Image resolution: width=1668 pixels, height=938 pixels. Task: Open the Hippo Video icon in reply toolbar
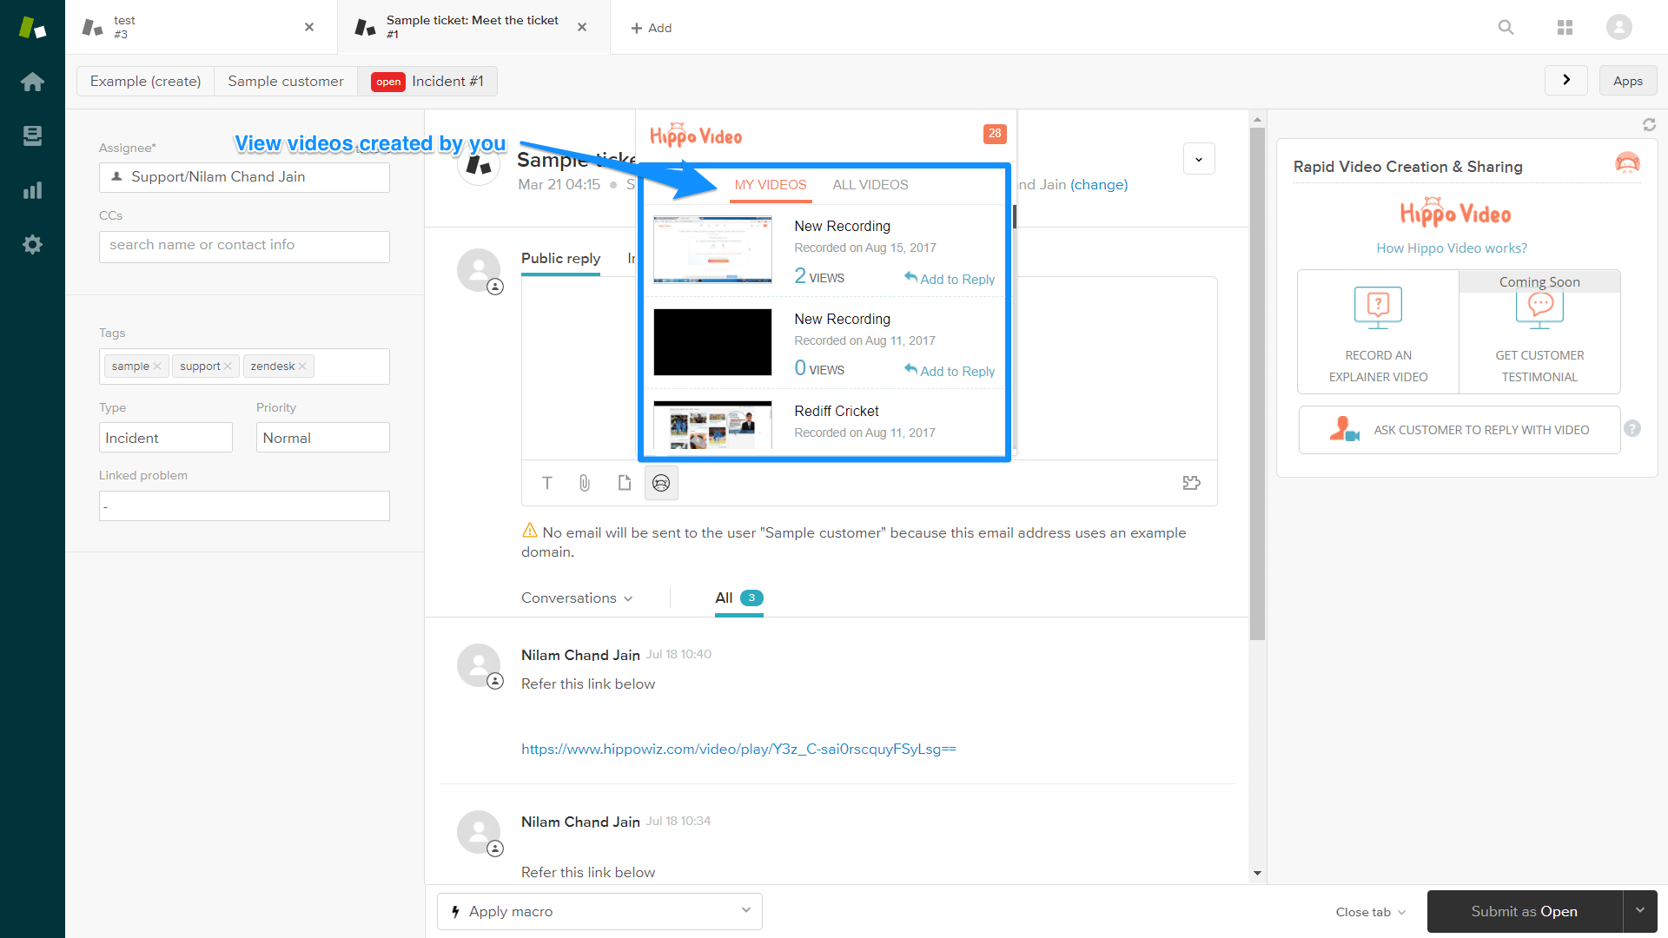pyautogui.click(x=661, y=483)
